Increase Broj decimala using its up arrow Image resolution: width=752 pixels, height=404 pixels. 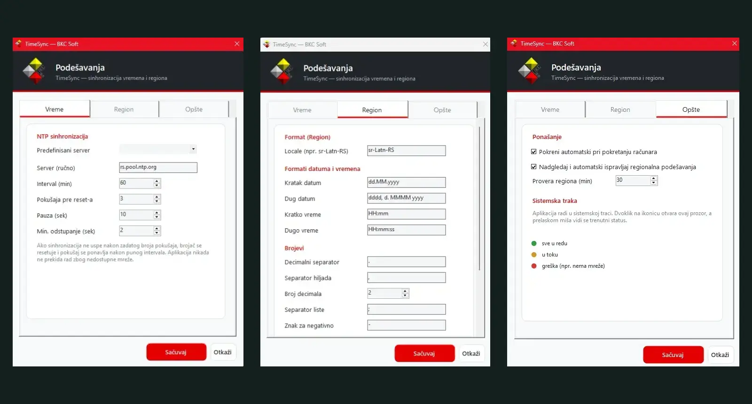[405, 291]
